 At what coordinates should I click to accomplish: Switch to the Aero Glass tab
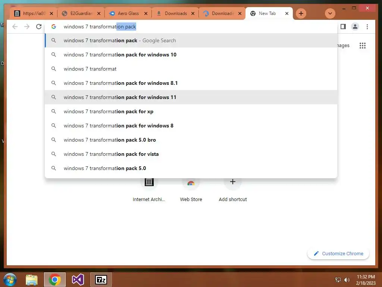128,13
